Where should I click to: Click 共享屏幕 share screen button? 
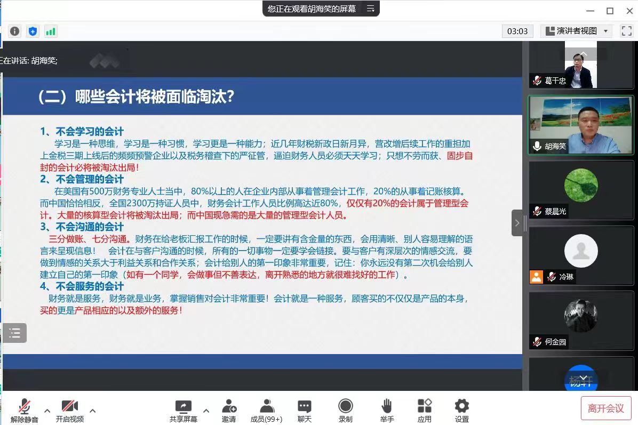tap(183, 410)
